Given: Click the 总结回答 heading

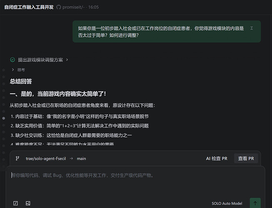Looking at the screenshot, I should [x=21, y=82].
